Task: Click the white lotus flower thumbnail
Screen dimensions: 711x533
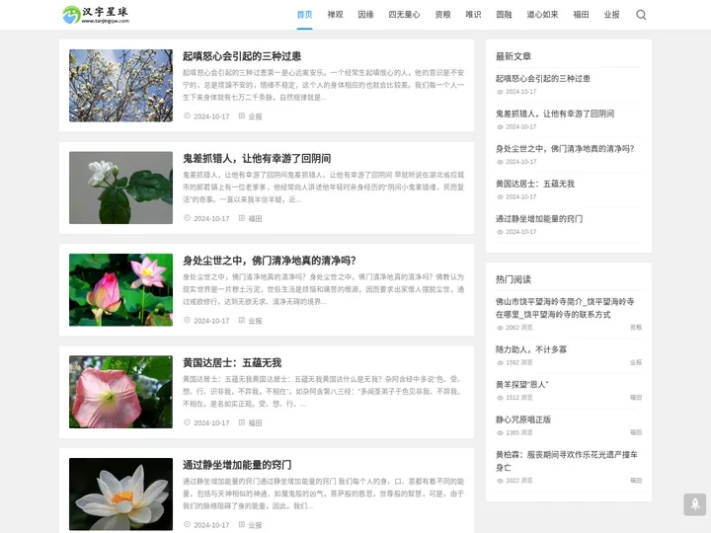Action: click(120, 495)
